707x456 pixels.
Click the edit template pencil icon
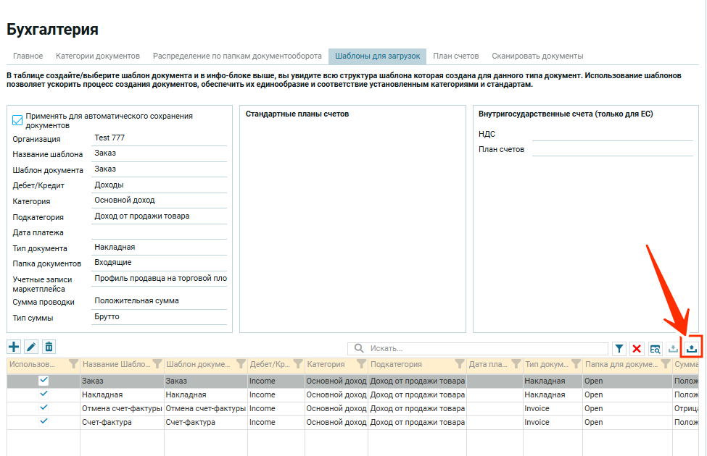[x=31, y=347]
